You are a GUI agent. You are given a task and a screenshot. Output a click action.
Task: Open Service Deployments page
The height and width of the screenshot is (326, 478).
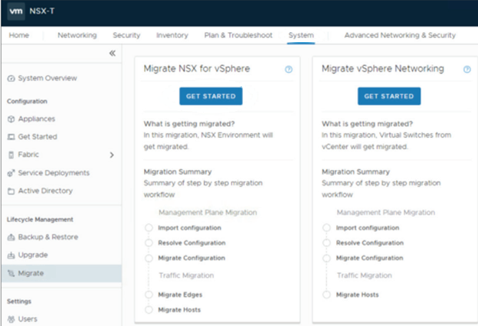(54, 173)
